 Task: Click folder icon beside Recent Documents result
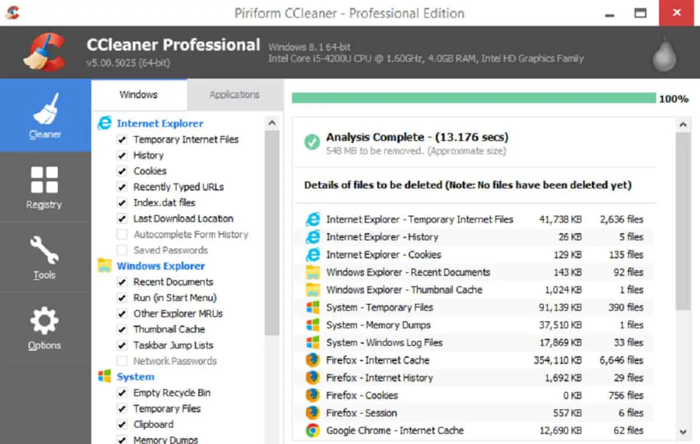click(x=313, y=272)
